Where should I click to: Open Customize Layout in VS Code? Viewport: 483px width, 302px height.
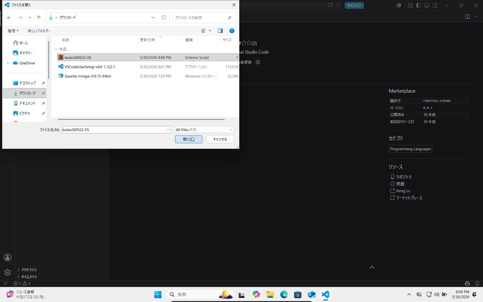[x=410, y=5]
